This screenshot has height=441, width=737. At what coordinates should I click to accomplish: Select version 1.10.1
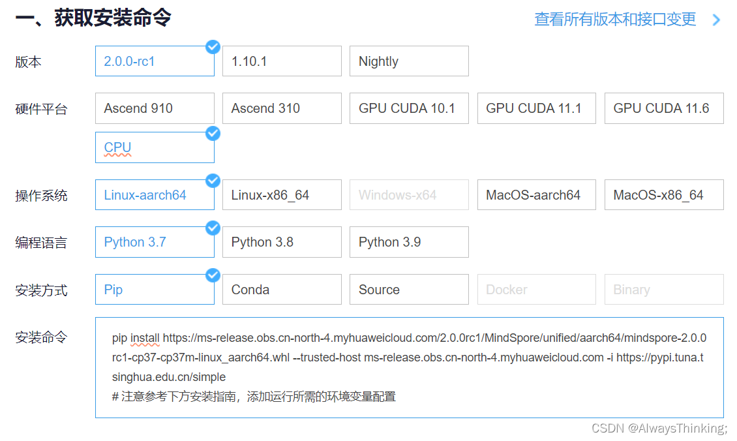tap(282, 61)
